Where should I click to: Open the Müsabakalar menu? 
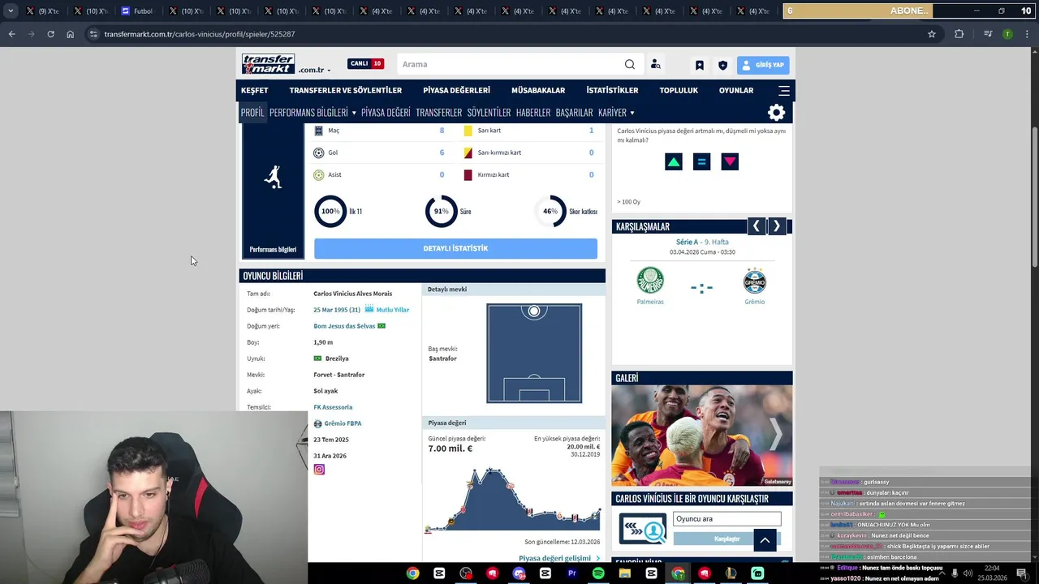click(538, 90)
